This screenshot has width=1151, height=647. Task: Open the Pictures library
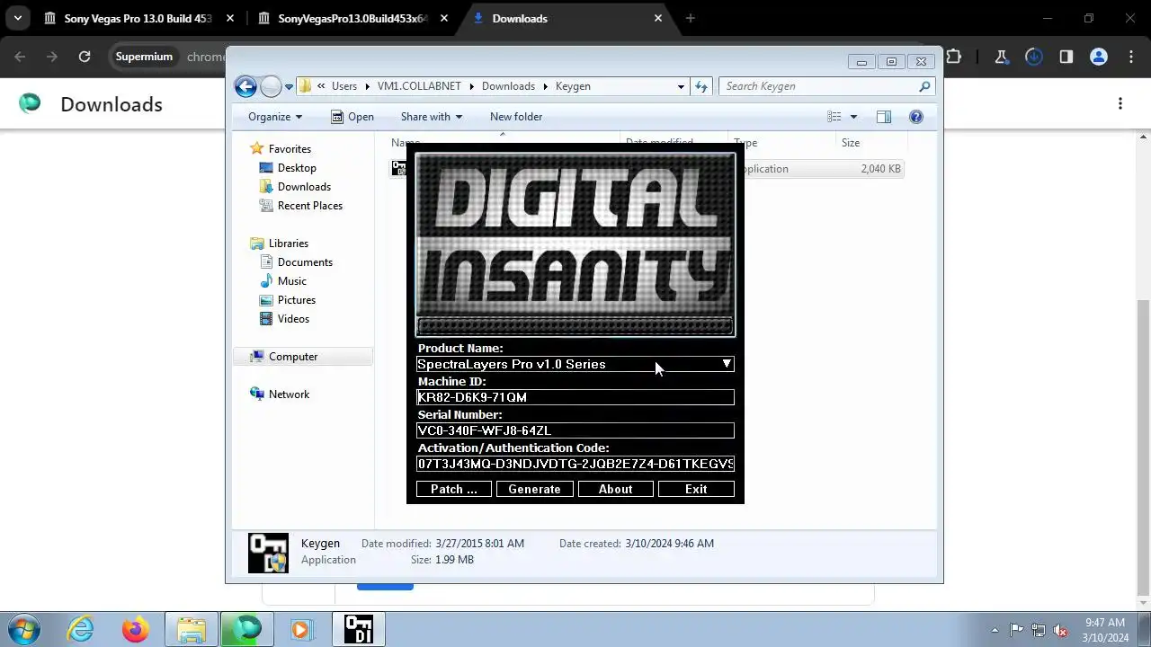tap(297, 300)
